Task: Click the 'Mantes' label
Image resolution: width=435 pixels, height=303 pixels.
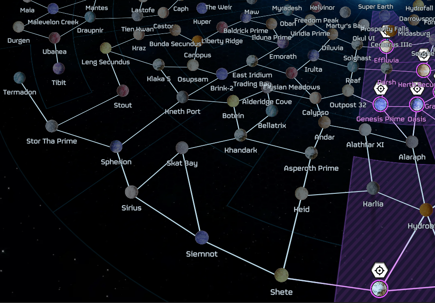Action: tap(96, 8)
